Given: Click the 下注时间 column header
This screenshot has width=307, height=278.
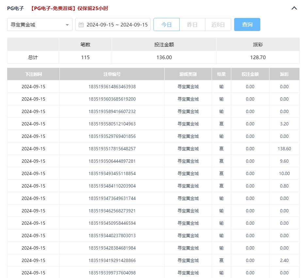Looking at the screenshot, I should pos(33,74).
